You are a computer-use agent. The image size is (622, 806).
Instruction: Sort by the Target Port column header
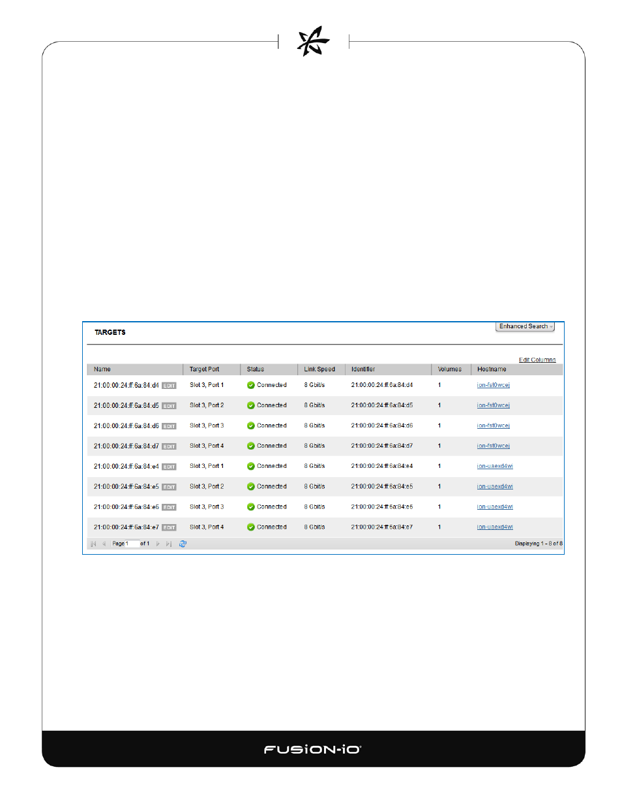click(211, 369)
